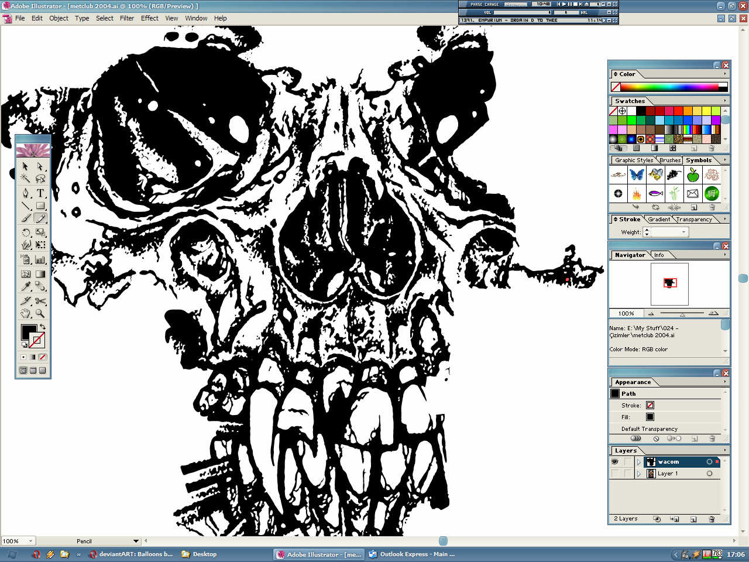
Task: Select the Scissors tool
Action: 40,300
